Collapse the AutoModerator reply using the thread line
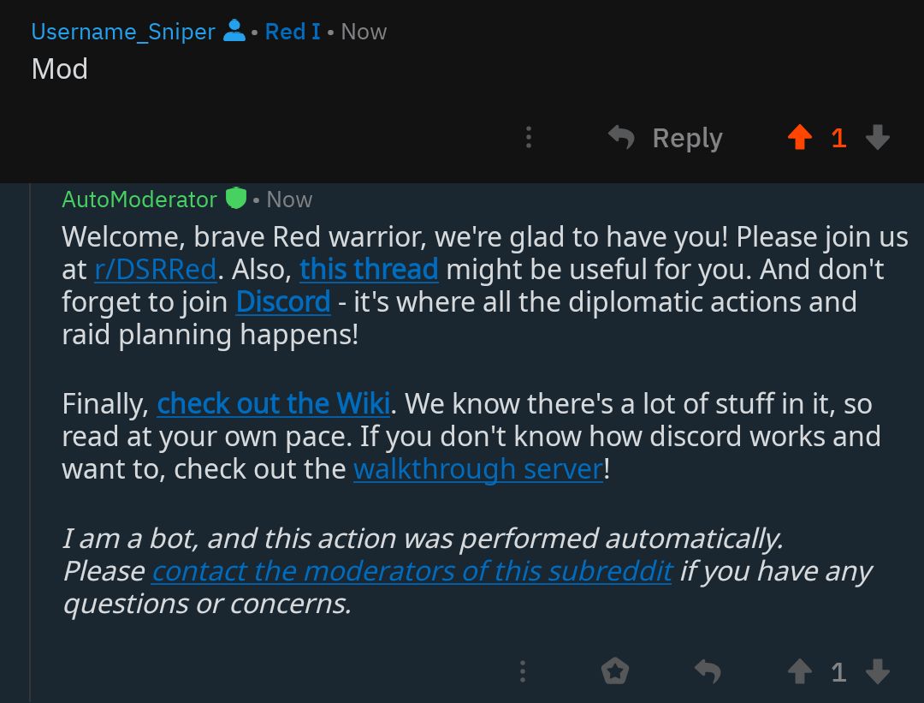 coord(33,428)
